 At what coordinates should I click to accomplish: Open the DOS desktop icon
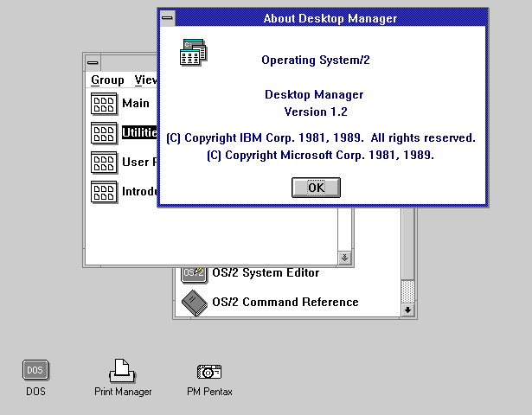click(35, 371)
